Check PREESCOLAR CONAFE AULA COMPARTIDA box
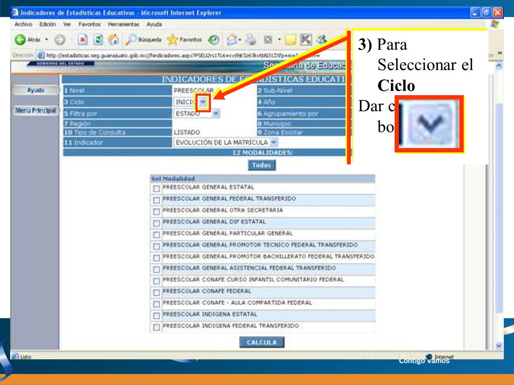514x385 pixels. coord(156,304)
